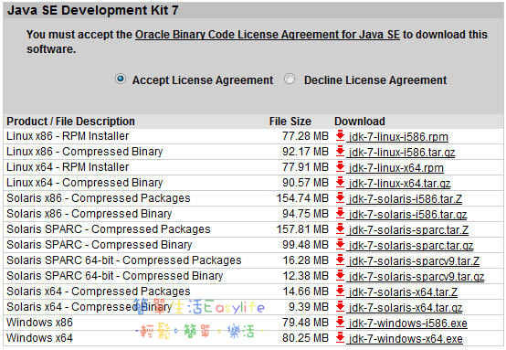This screenshot has width=506, height=350.
Task: Click download arrow for Solaris SPARC Compressed Binary
Action: point(340,244)
